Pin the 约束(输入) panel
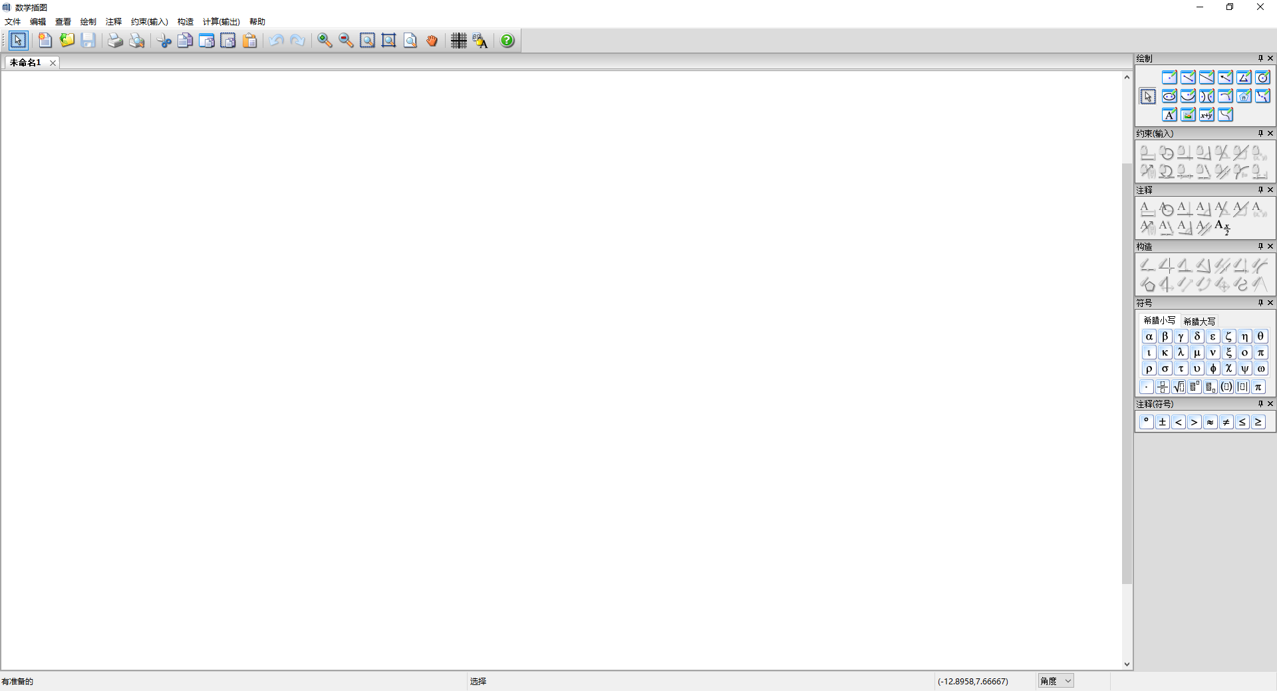This screenshot has height=691, width=1277. coord(1260,134)
